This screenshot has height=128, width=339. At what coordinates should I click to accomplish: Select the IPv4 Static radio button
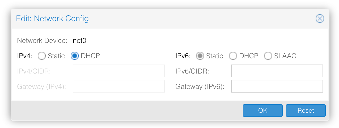pyautogui.click(x=42, y=56)
